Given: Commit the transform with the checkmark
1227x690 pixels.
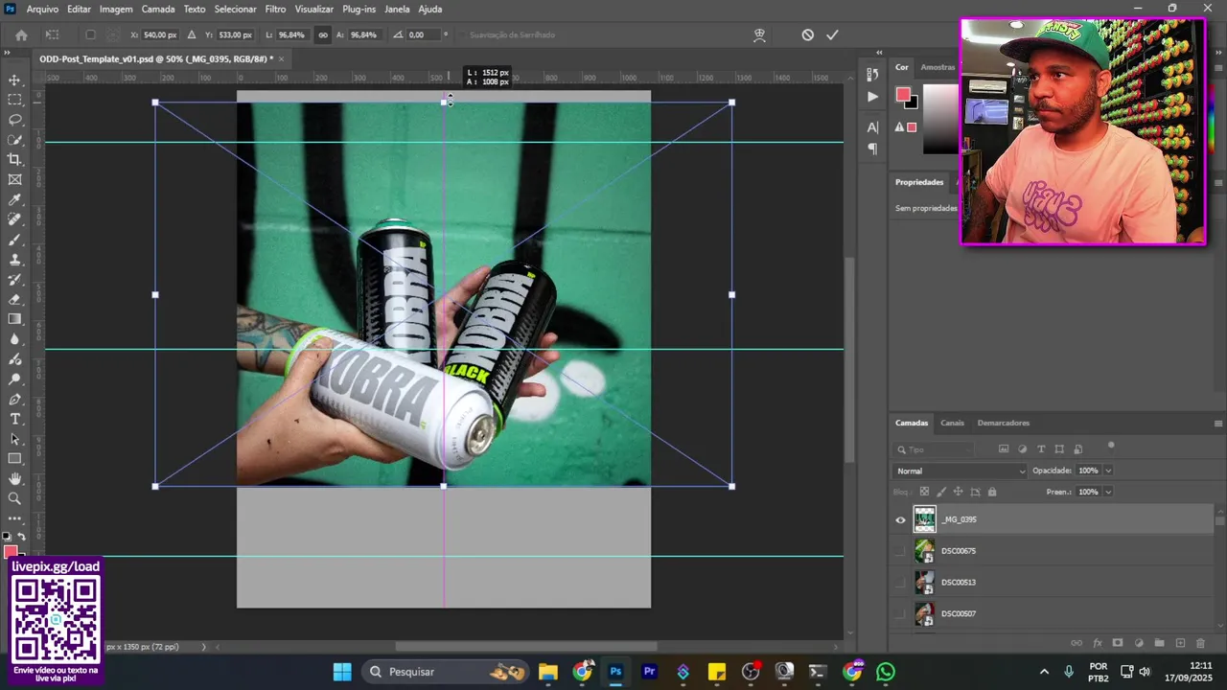Looking at the screenshot, I should coord(832,34).
